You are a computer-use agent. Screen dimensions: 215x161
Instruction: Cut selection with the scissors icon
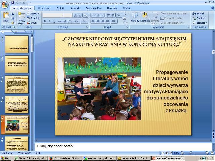point(13,14)
